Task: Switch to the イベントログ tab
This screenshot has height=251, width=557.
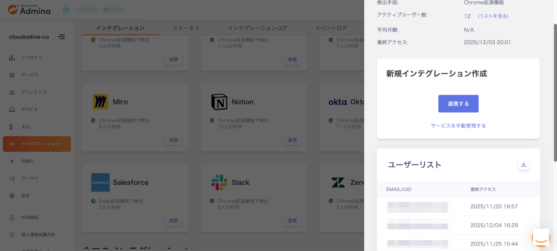Action: (331, 28)
